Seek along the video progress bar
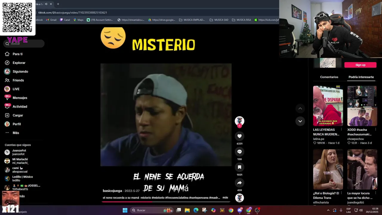The height and width of the screenshot is (215, 382). 166,202
